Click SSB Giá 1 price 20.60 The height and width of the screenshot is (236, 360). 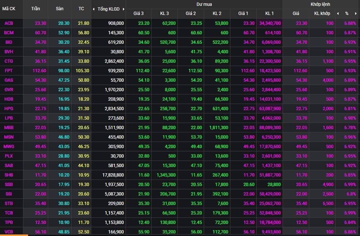coord(249,185)
